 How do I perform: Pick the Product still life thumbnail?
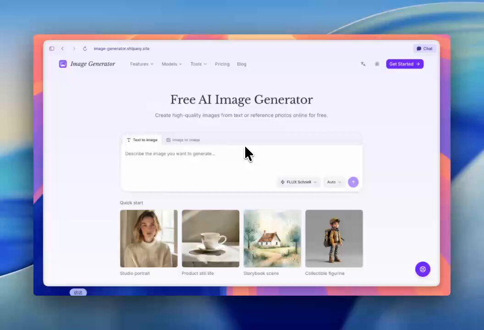tap(210, 238)
